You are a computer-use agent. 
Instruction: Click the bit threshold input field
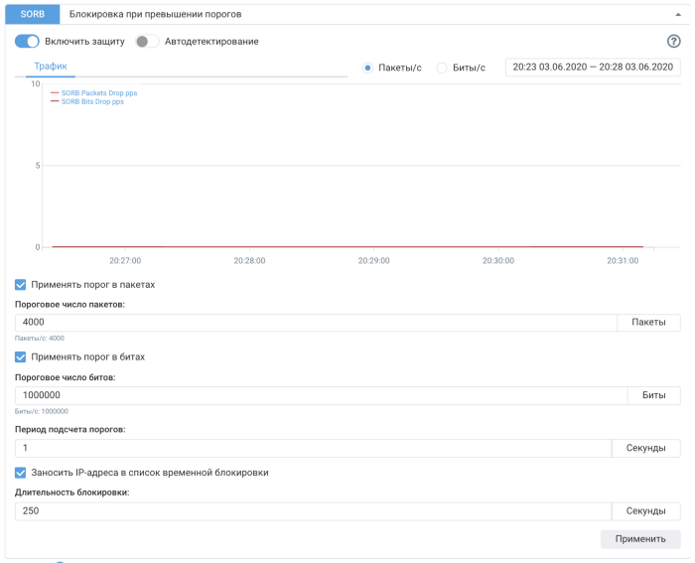click(320, 395)
